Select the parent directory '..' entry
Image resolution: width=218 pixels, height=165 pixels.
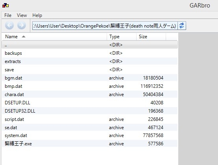[x=90, y=44]
